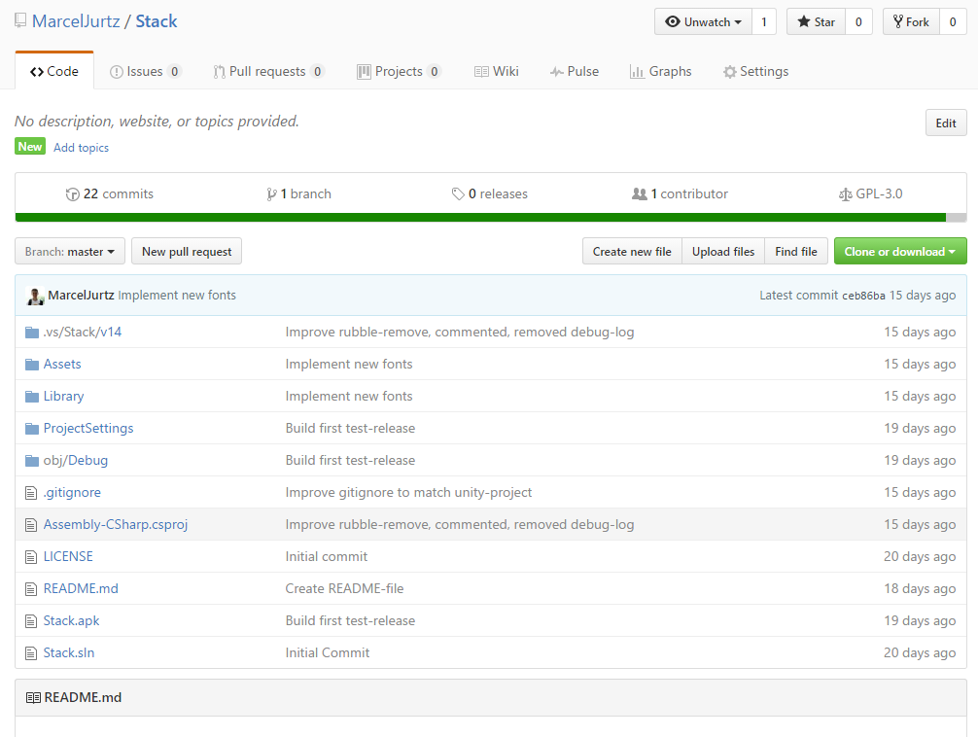This screenshot has height=737, width=978.
Task: Open 'Implement new fonts' latest commit message
Action: tap(177, 296)
